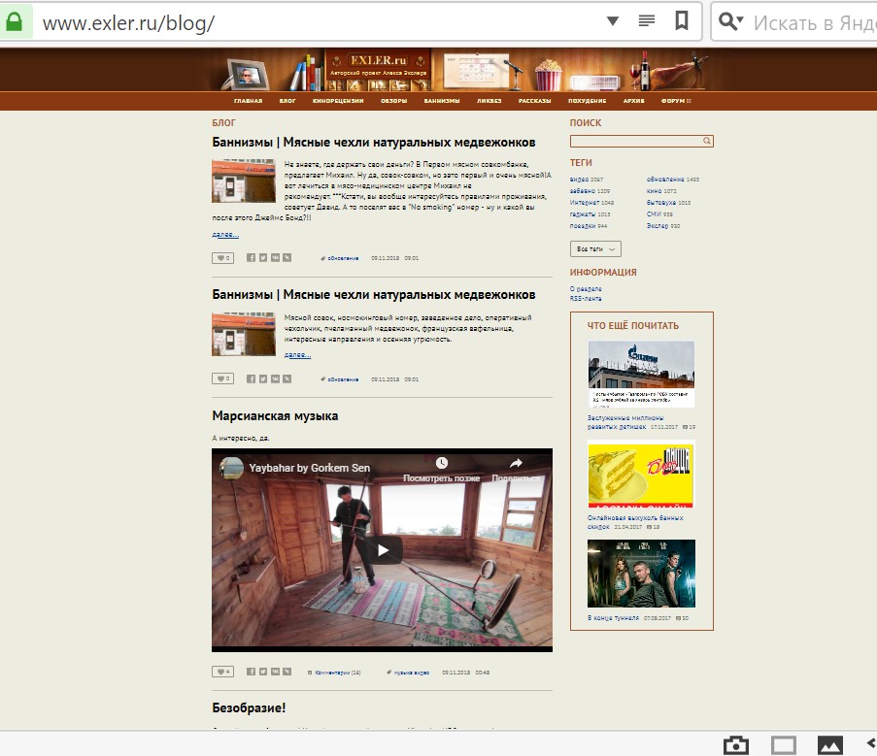Open reader mode icon in address bar
Viewport: 877px width, 756px height.
(647, 21)
